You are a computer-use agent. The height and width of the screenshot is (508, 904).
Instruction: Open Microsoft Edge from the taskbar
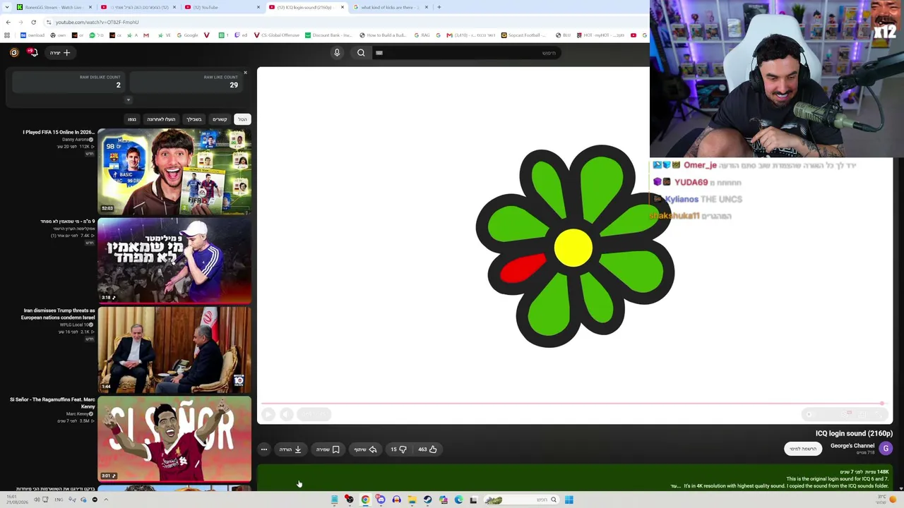[x=458, y=500]
